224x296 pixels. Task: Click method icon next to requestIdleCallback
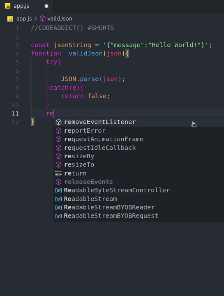[x=58, y=148]
